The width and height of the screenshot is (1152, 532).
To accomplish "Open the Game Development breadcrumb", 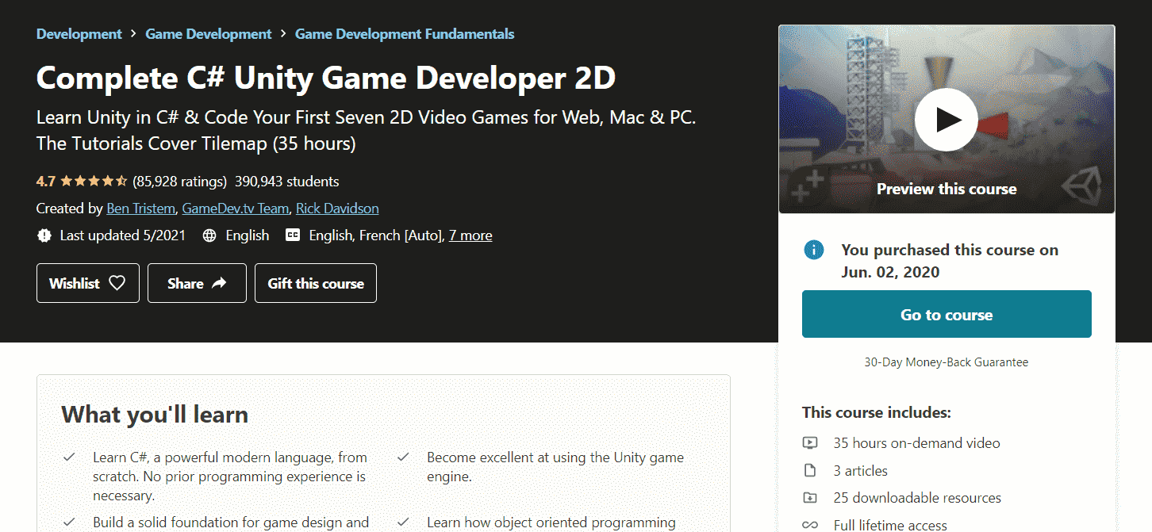I will pos(209,34).
